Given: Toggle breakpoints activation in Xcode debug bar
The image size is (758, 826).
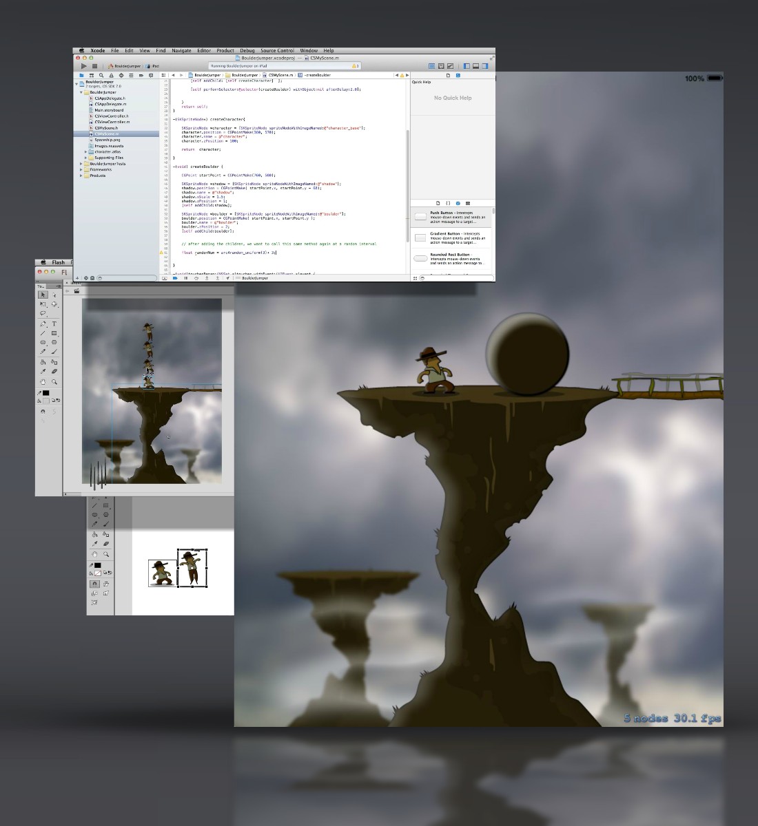Looking at the screenshot, I should (x=175, y=278).
